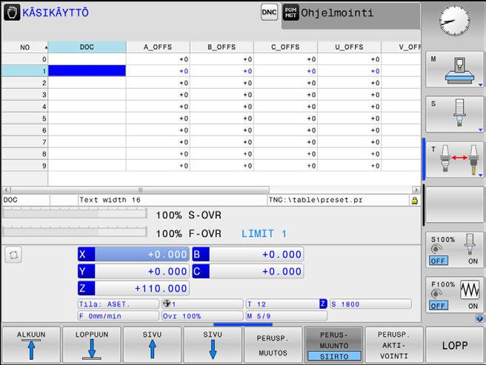The image size is (486, 365).
Task: Click B_OFFS value in row 6
Action: (x=222, y=130)
